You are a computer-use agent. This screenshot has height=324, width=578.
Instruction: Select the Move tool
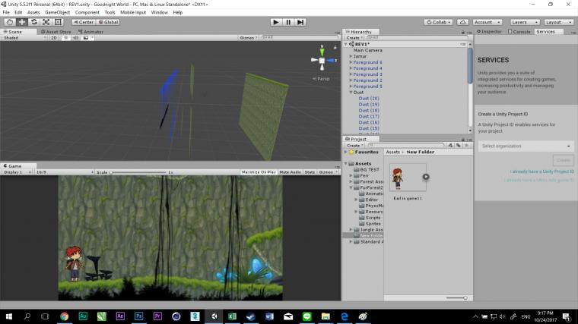pos(21,22)
